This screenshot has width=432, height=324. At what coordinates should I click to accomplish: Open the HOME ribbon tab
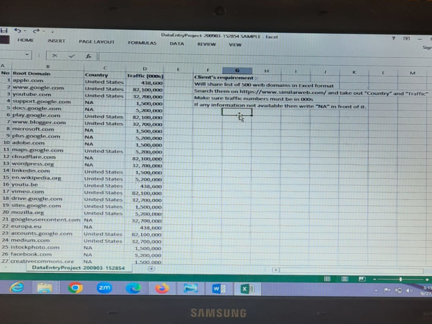(x=26, y=40)
